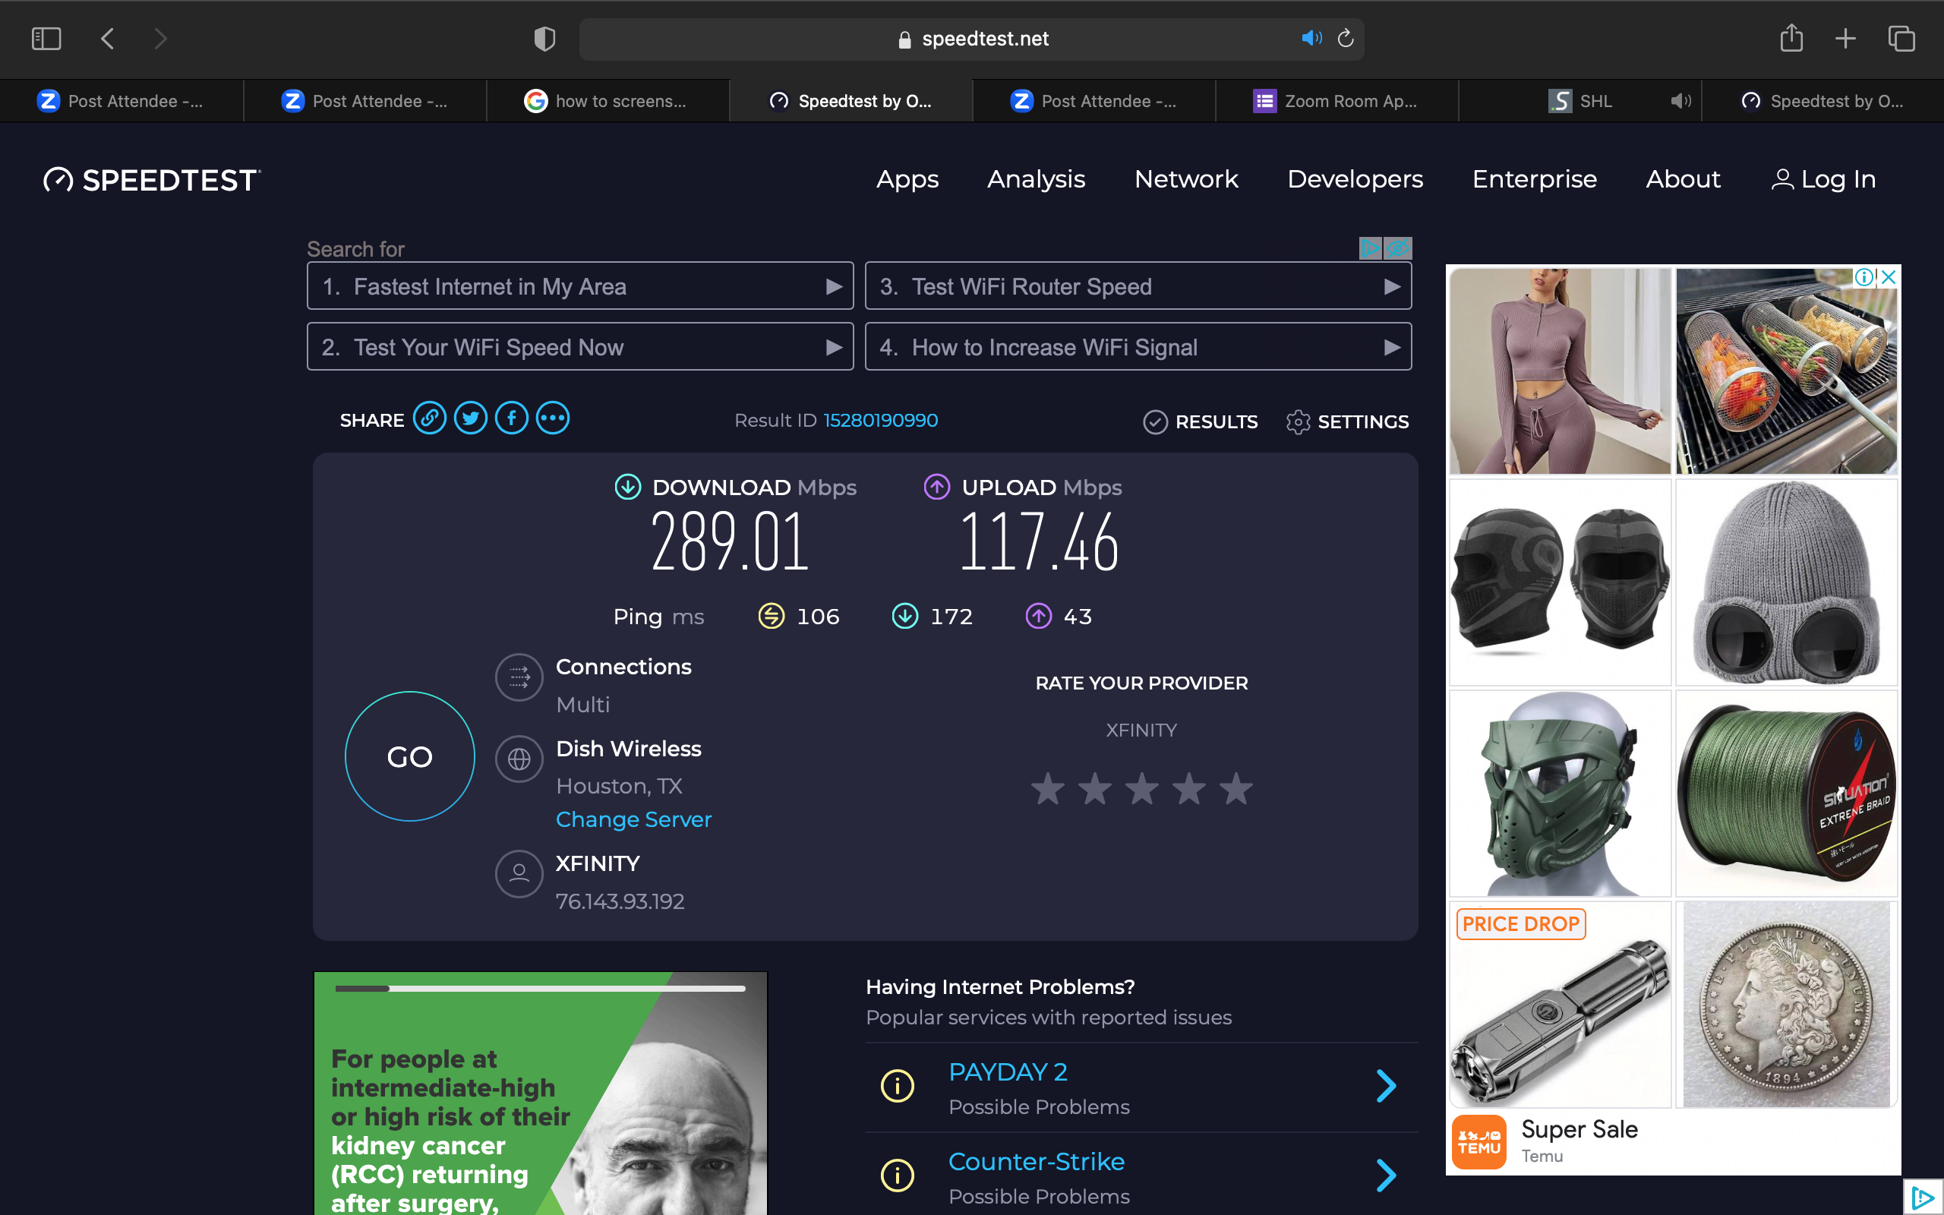Rate XFINITY four stars
The image size is (1944, 1215).
[x=1189, y=789]
